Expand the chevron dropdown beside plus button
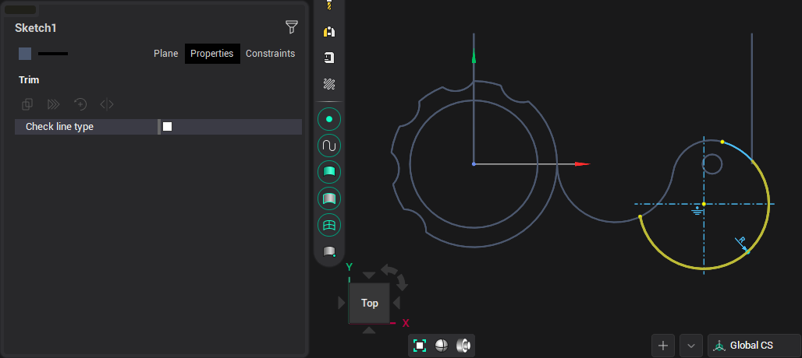 pyautogui.click(x=691, y=346)
